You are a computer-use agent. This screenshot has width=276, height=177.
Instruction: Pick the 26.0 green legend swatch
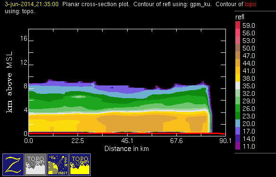tap(238, 108)
